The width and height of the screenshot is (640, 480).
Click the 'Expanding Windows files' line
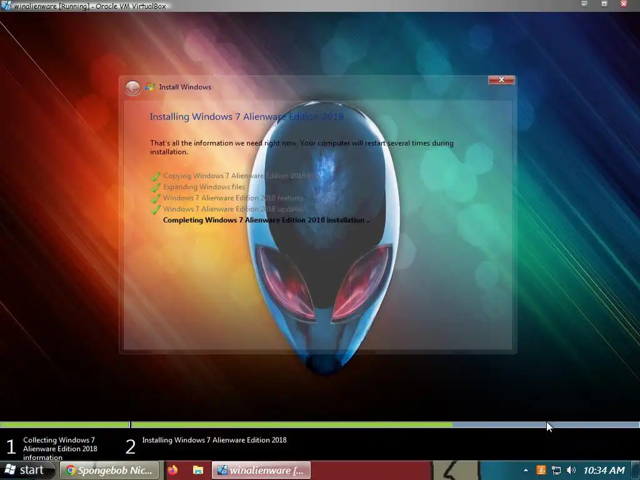coord(204,187)
